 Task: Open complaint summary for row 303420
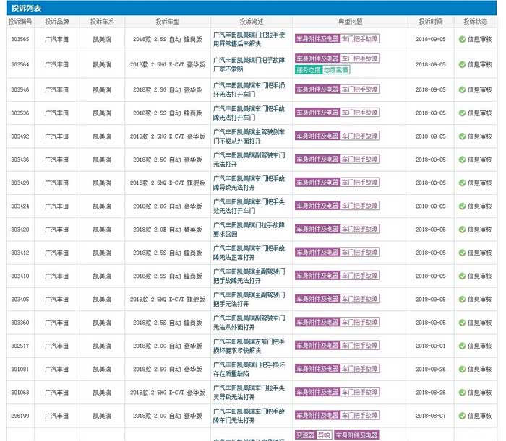click(249, 229)
